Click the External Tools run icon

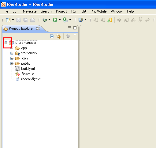65,20
